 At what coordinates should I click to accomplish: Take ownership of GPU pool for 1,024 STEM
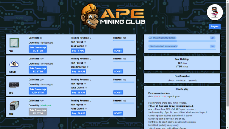point(38,91)
